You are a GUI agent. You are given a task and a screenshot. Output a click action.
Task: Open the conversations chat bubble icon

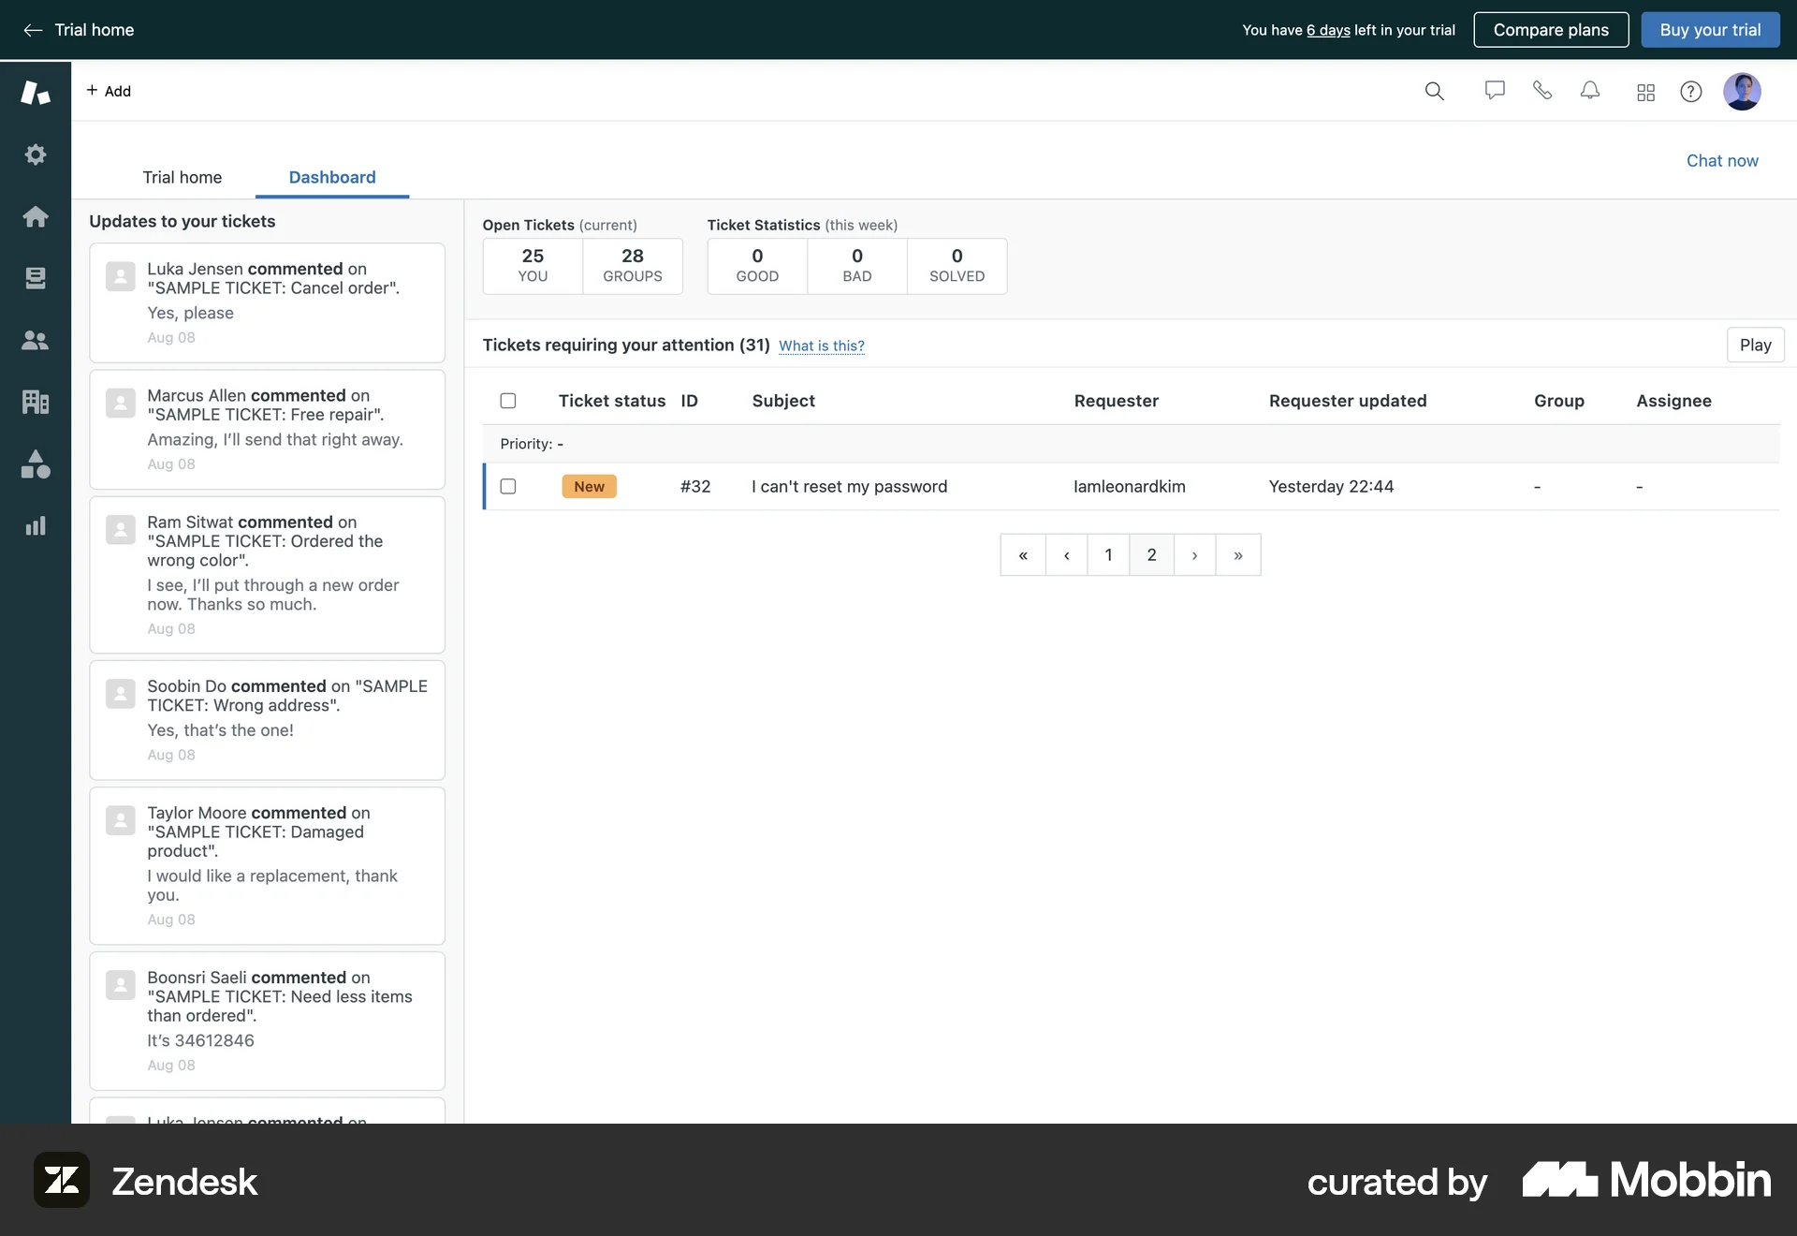1495,91
